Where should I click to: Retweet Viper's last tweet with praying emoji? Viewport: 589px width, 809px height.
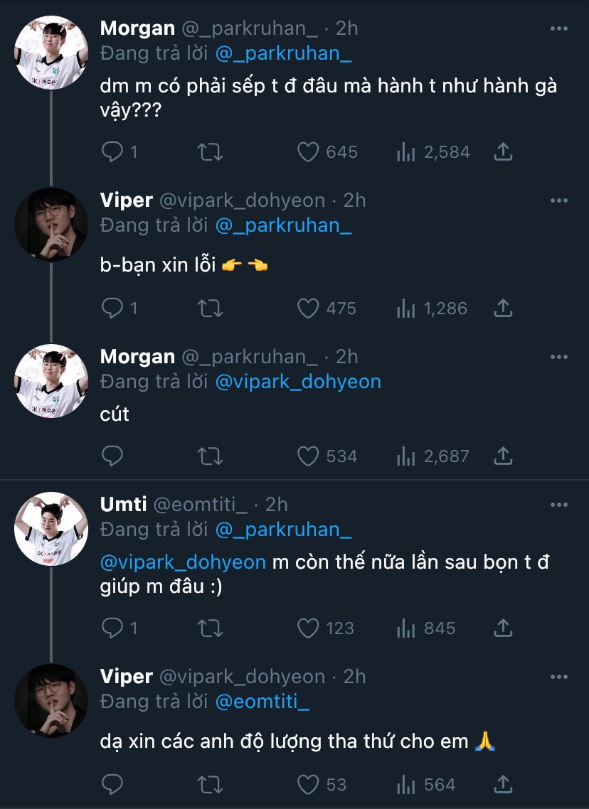coord(210,785)
